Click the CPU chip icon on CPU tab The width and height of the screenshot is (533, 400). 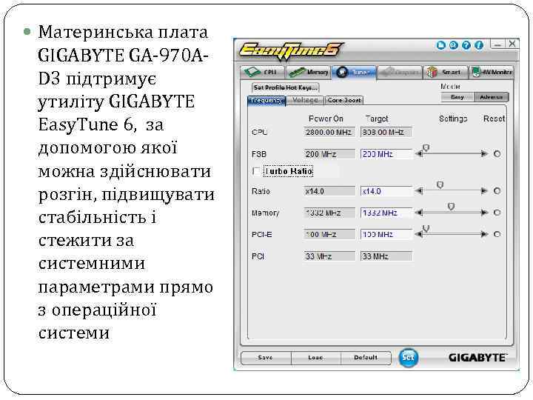[252, 72]
